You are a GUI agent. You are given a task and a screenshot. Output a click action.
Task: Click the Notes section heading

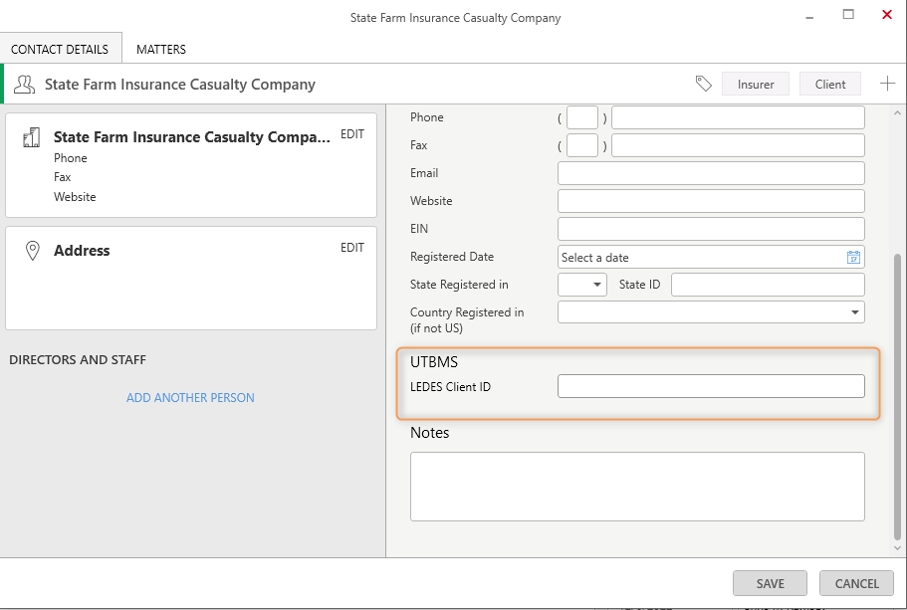tap(429, 433)
